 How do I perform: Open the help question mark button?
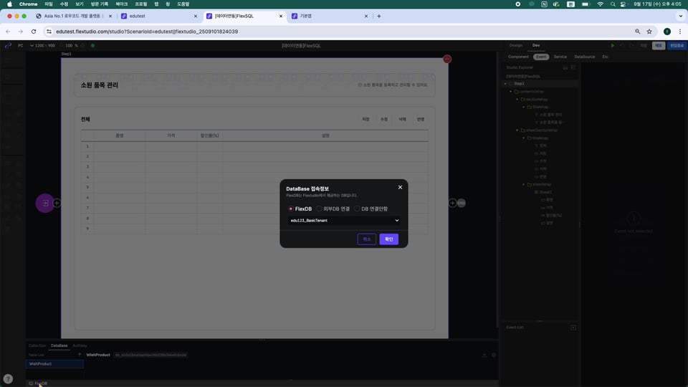(x=8, y=379)
